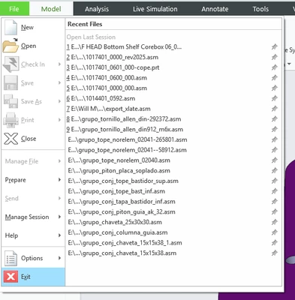The height and width of the screenshot is (300, 295).
Task: Expand the Help submenu arrow
Action: click(x=59, y=235)
